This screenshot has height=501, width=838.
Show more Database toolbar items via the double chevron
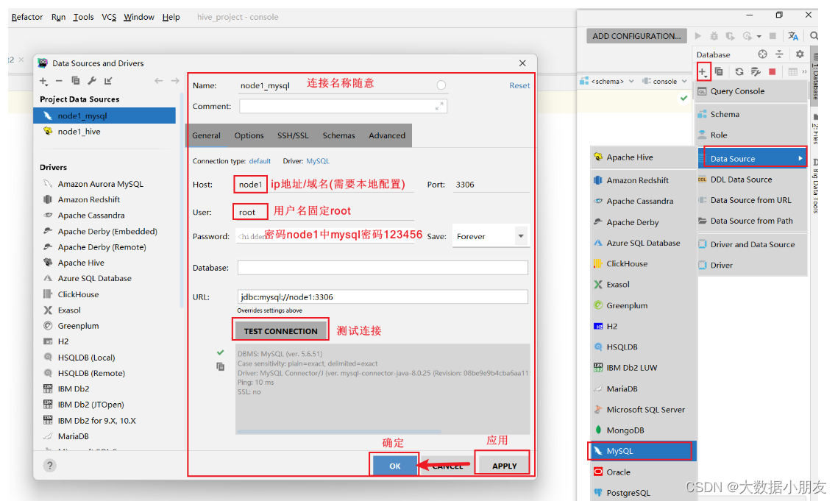(804, 71)
